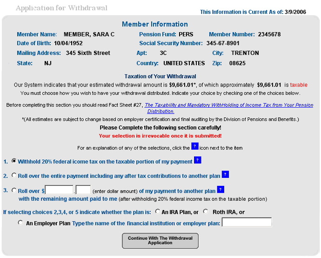The image size is (321, 258).
Task: Click Member Information heading
Action: 155,24
